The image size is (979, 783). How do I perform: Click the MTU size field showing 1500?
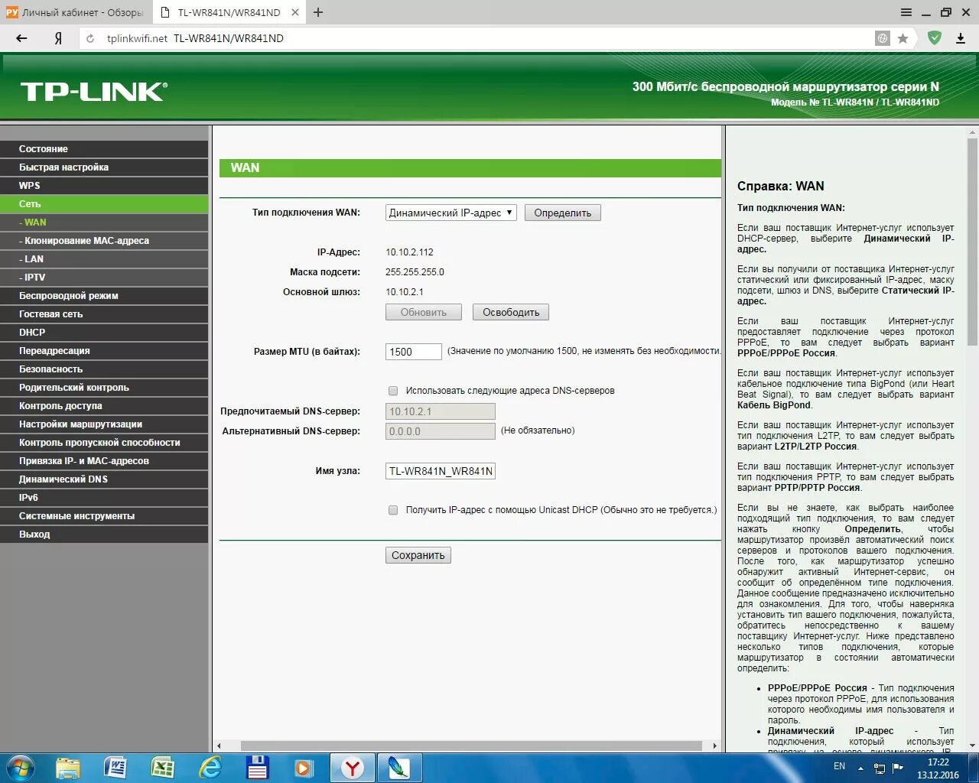(414, 352)
